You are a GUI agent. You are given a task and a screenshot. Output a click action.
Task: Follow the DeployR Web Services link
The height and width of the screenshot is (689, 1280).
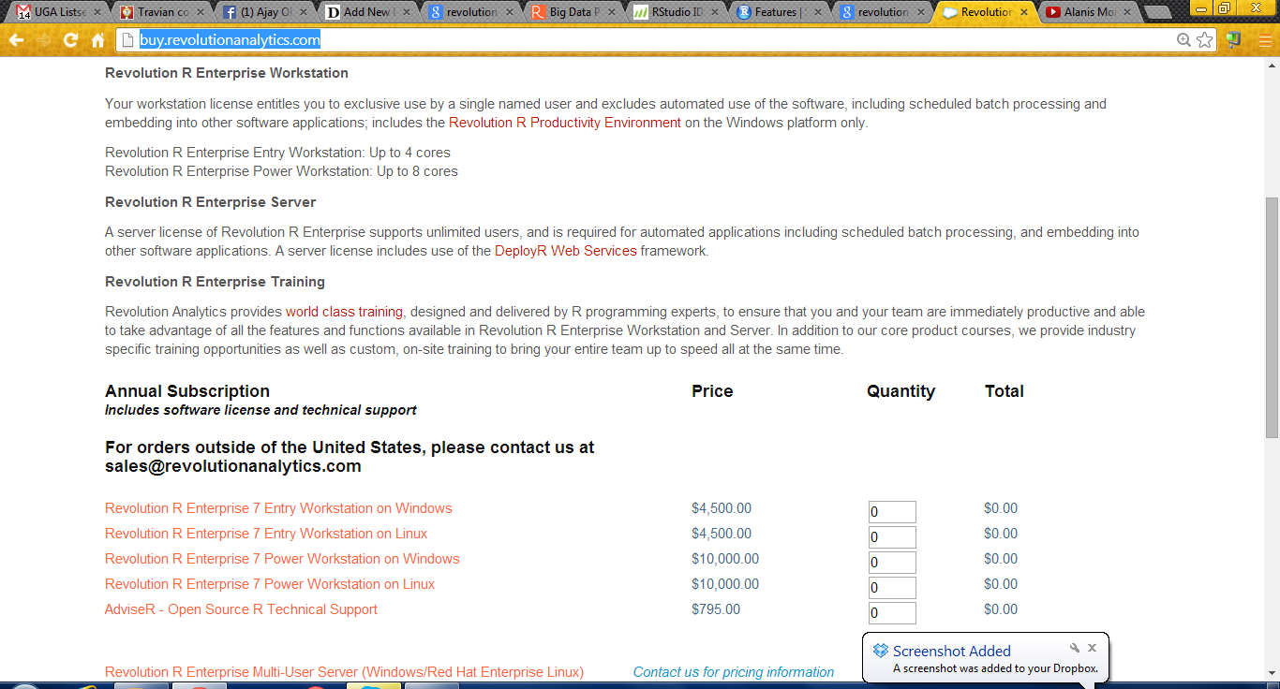[x=565, y=251]
